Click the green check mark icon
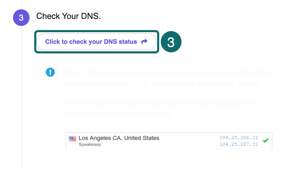This screenshot has width=293, height=169. [x=266, y=140]
